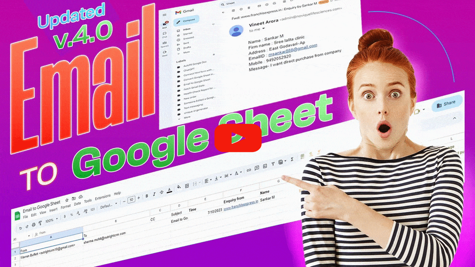The image size is (475, 267).
Task: Create new label with plus beside Labels
Action: pyautogui.click(x=214, y=55)
